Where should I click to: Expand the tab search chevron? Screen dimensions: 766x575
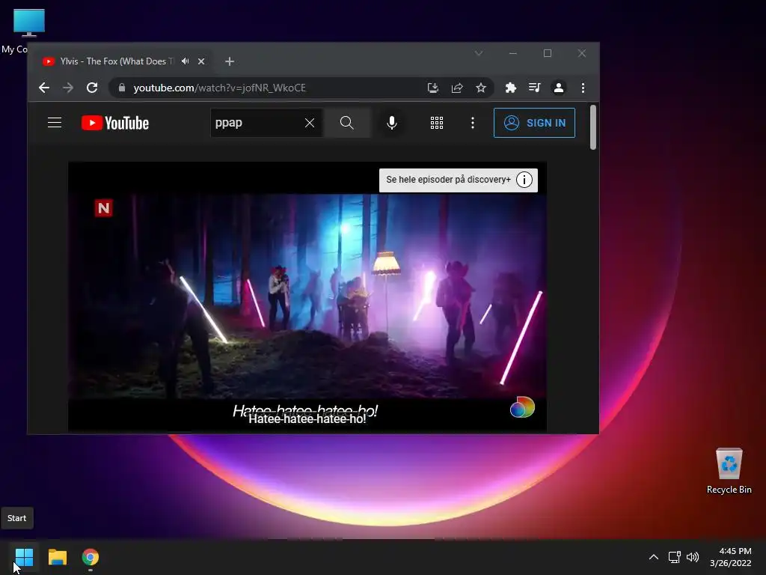479,53
